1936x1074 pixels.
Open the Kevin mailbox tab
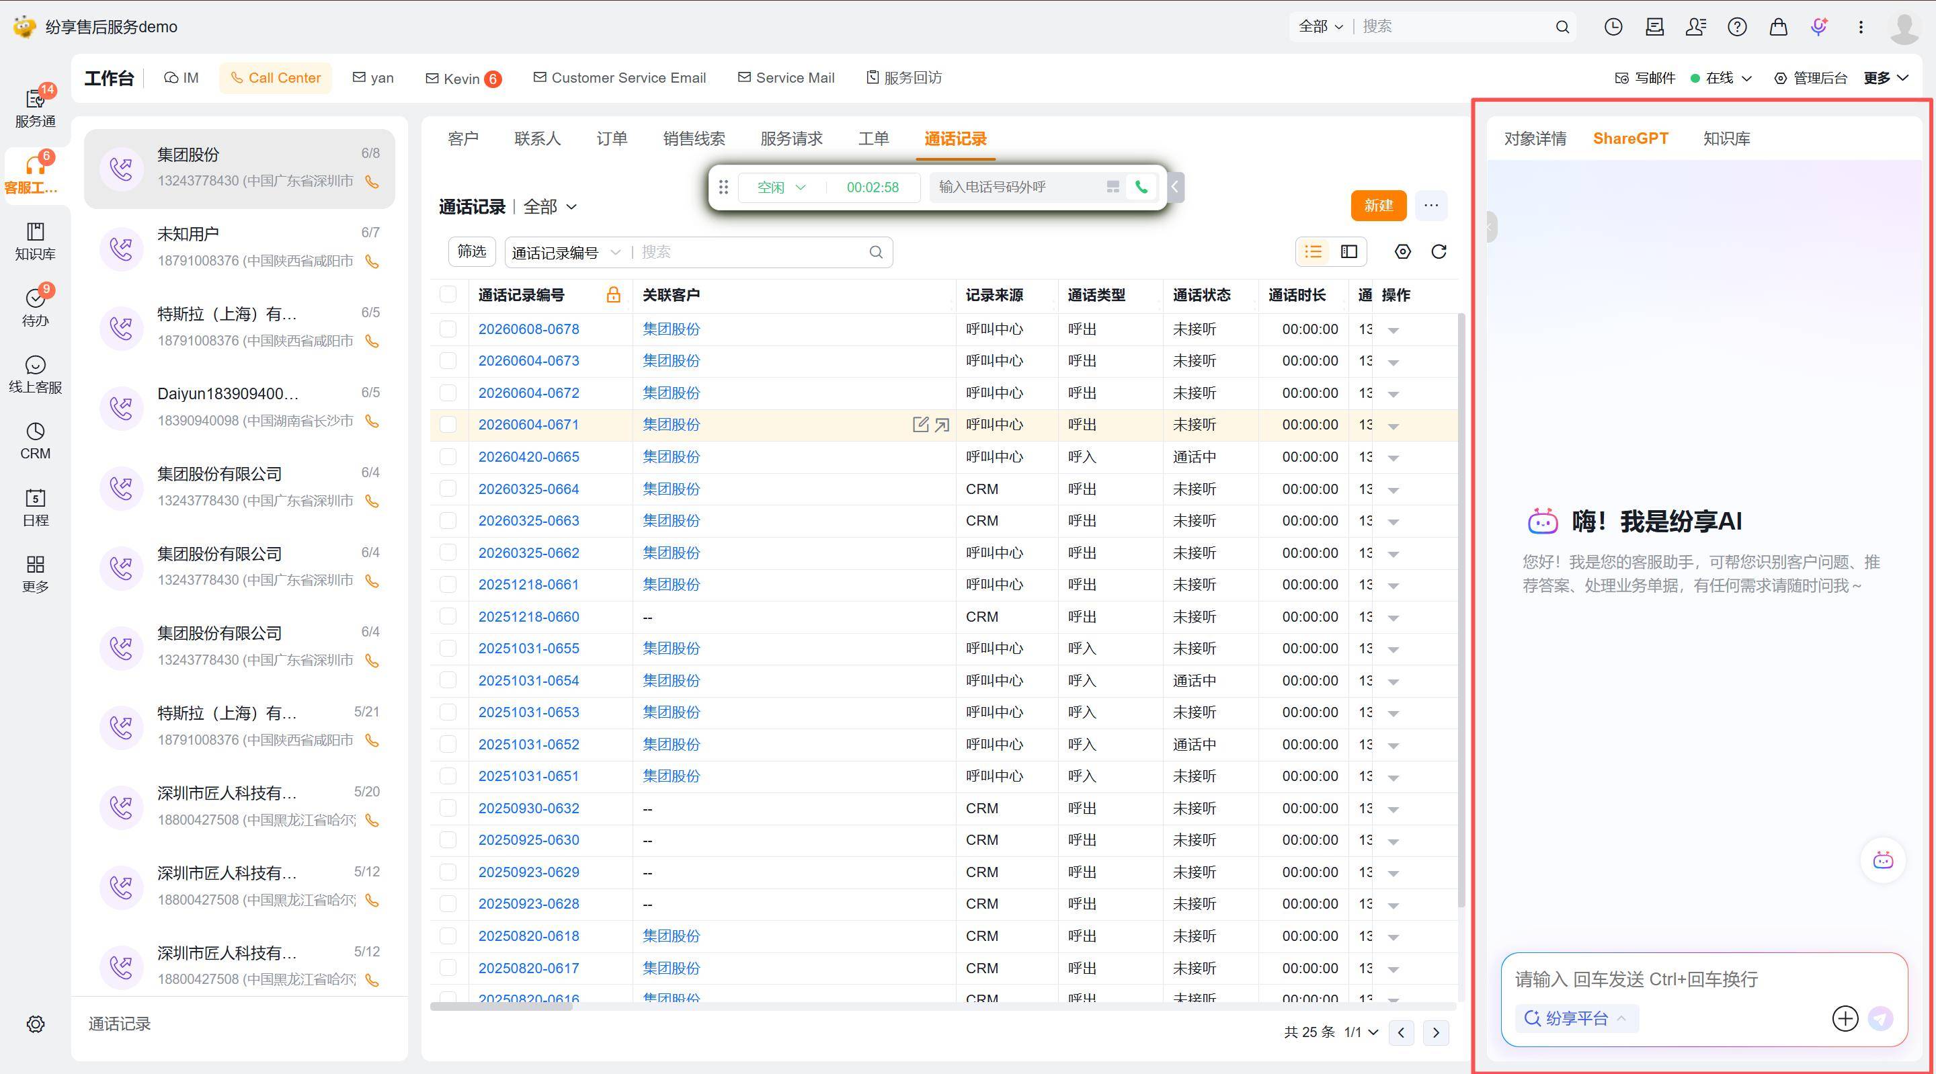tap(463, 79)
